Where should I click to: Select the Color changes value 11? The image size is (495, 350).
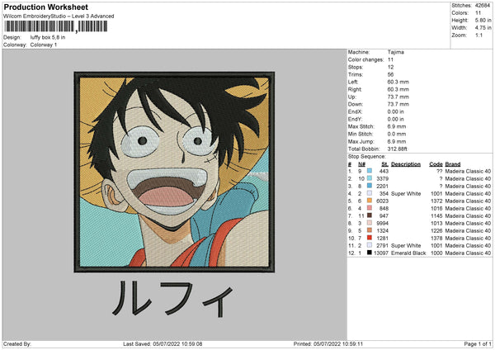[390, 59]
